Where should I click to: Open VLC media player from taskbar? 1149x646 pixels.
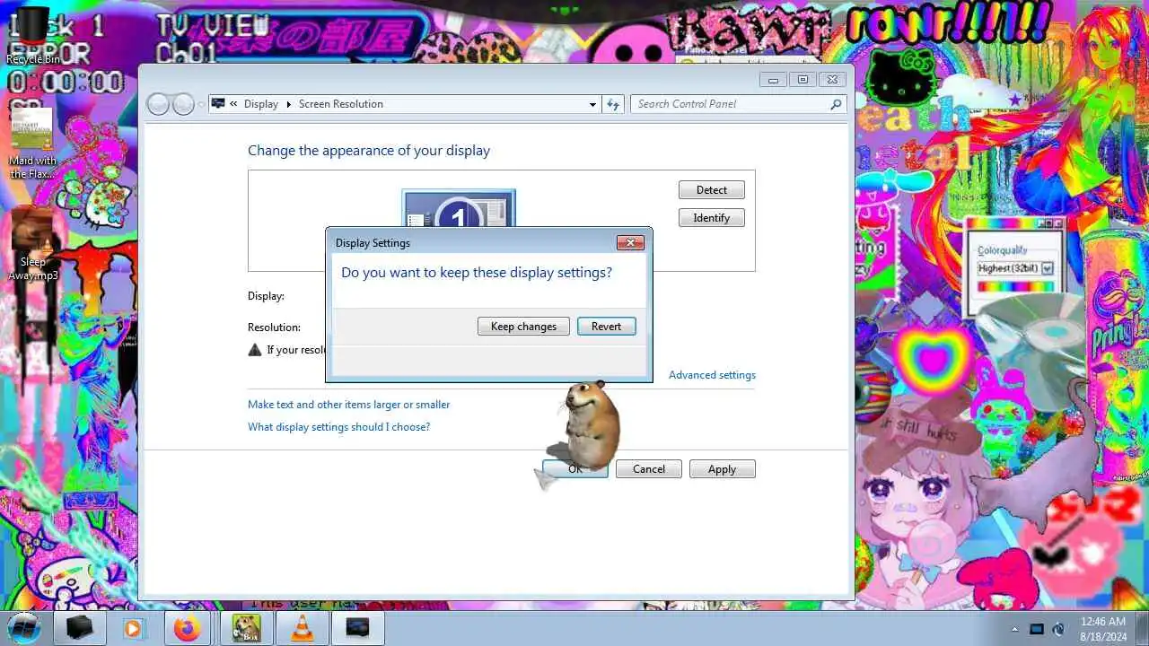click(303, 628)
